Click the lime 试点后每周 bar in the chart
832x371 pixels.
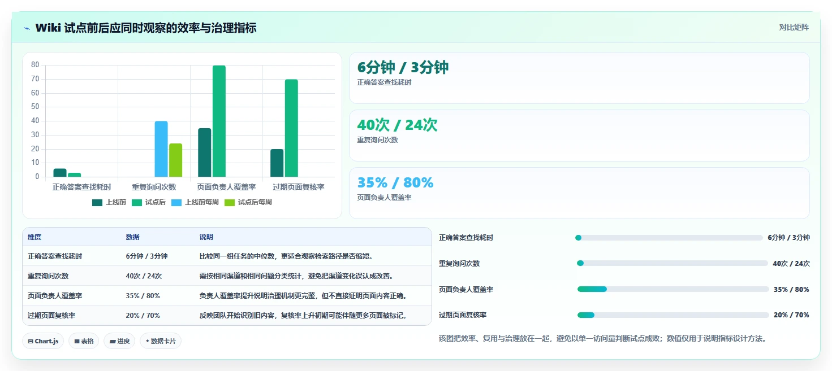(176, 160)
